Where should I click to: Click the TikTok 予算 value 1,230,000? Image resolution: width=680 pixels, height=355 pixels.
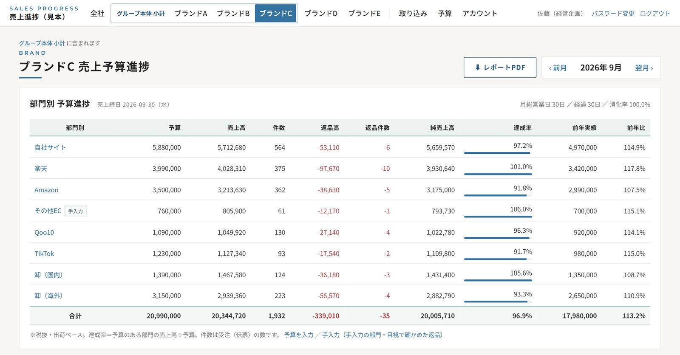[167, 254]
